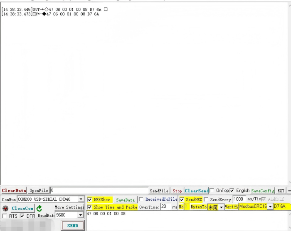Open the ComNum port dropdown

[x=81, y=199]
